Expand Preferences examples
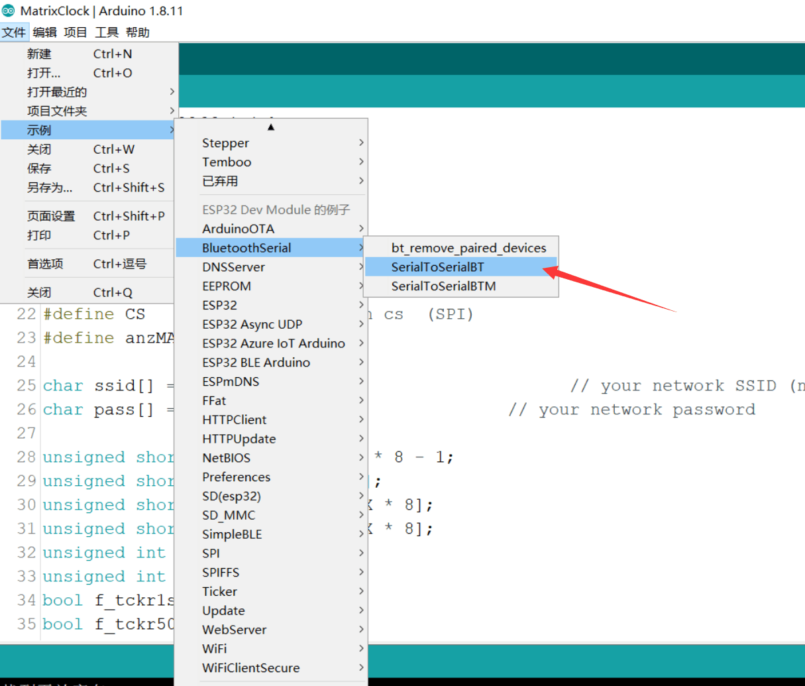Viewport: 805px width, 686px height. (x=271, y=477)
